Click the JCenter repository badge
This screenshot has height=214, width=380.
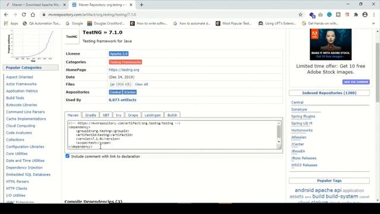click(x=129, y=92)
